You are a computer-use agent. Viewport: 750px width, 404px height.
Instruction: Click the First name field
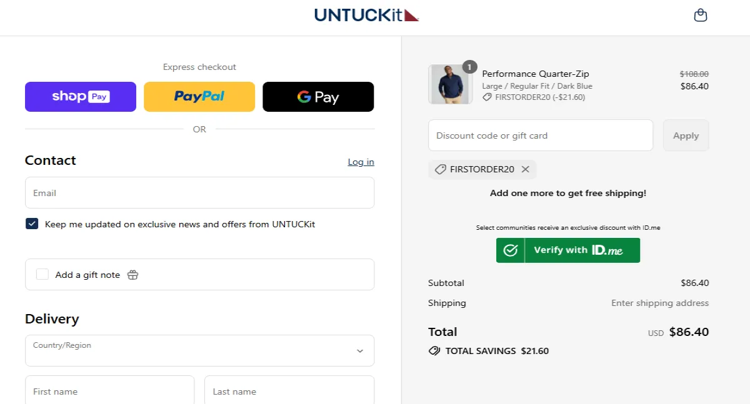click(x=109, y=391)
